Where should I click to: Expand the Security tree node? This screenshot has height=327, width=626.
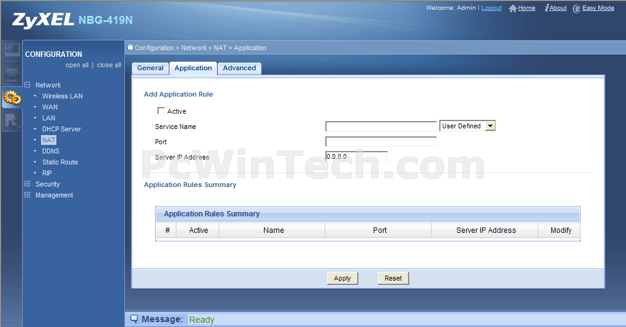click(27, 184)
